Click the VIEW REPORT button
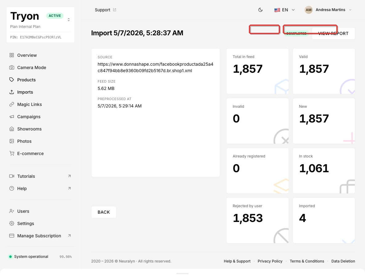Viewport: 365px width, 280px height. pos(333,33)
